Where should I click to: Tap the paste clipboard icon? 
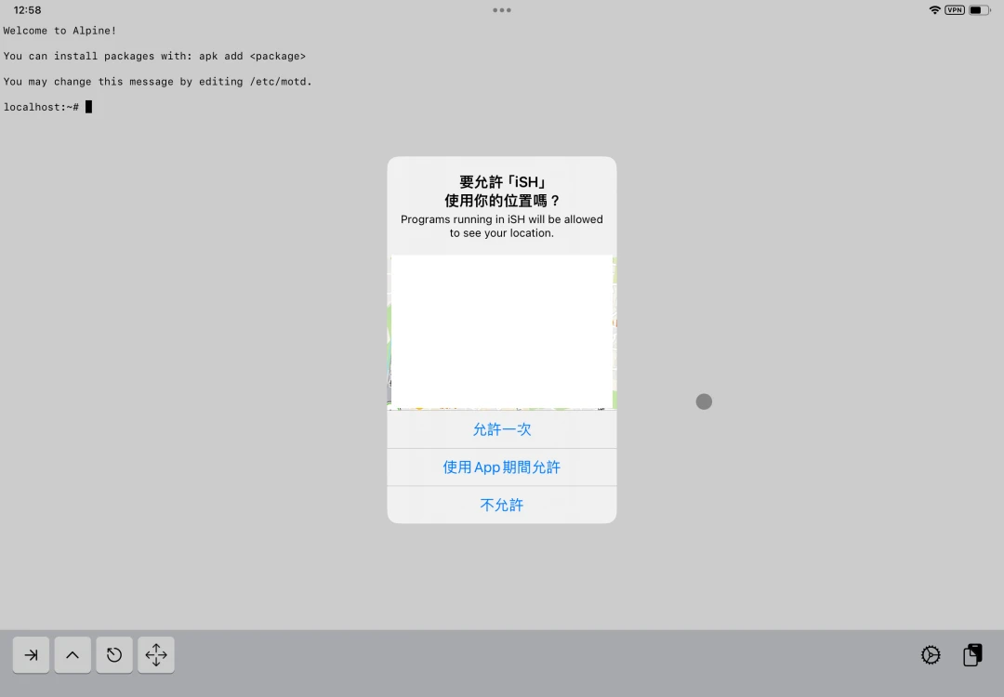click(972, 655)
